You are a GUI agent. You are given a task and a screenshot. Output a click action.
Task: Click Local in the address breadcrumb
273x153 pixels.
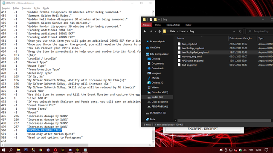pos(182,31)
